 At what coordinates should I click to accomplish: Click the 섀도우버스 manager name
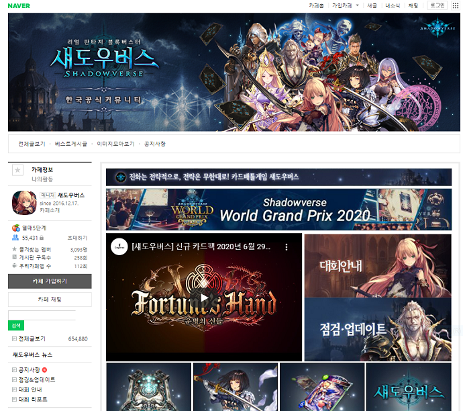(x=71, y=195)
